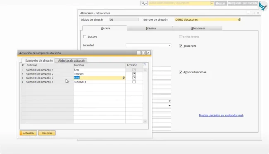Toggle Activado checkbox for Subnivel 4 row
This screenshot has height=154, width=269.
(x=134, y=82)
